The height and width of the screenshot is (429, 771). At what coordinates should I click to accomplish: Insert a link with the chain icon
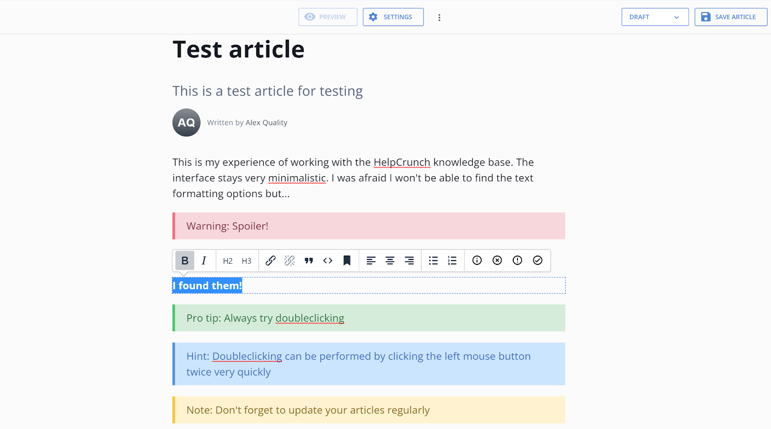click(270, 260)
